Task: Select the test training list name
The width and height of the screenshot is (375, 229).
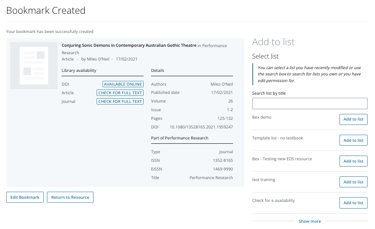Action: coord(263,180)
